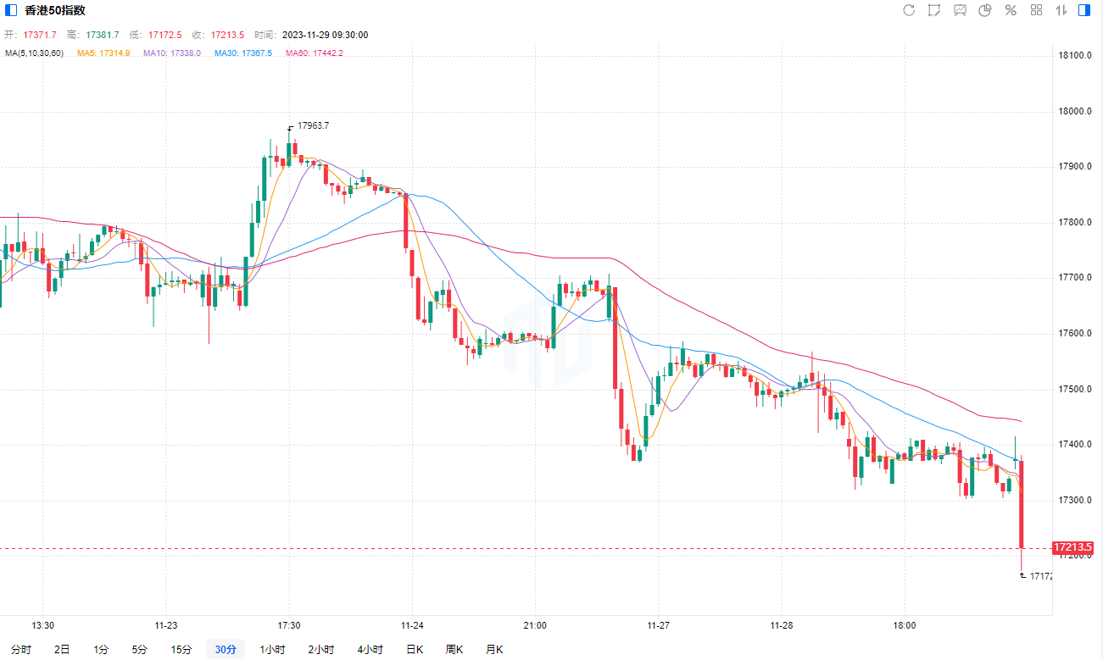Screen dimensions: 1103x660
Task: Click the 11-23 date axis label
Action: pos(166,625)
